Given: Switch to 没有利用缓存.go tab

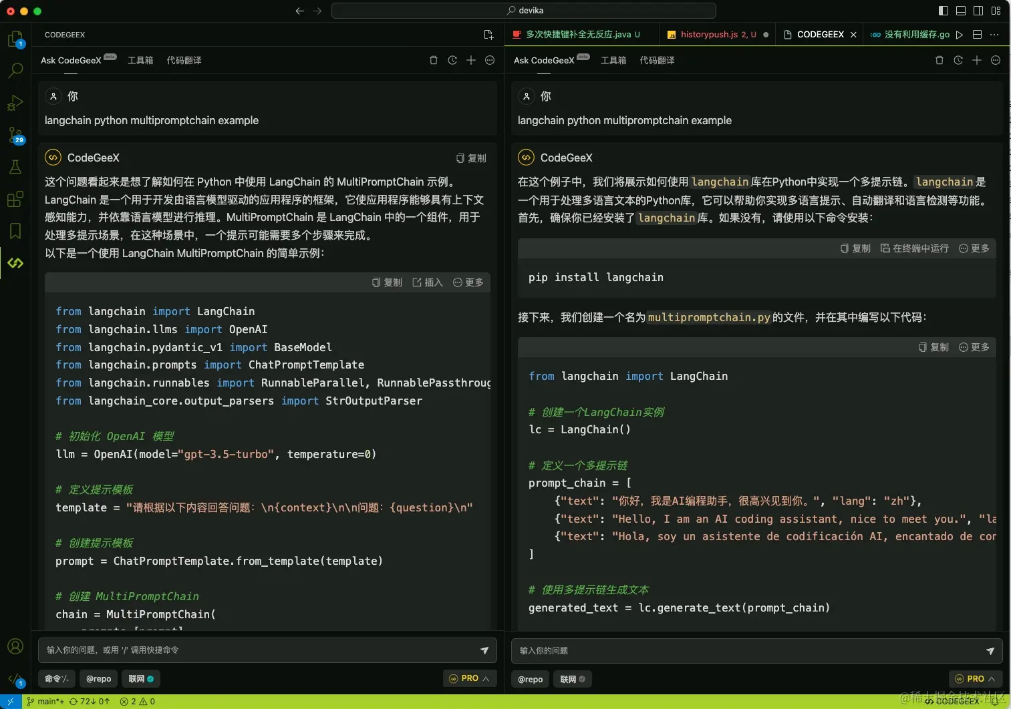Looking at the screenshot, I should click(909, 35).
